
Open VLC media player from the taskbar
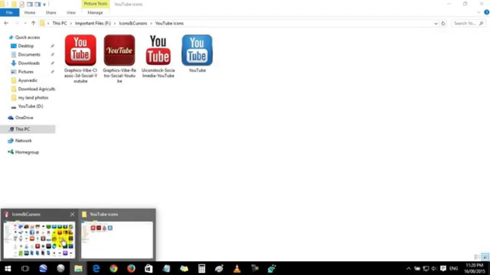tap(237, 269)
